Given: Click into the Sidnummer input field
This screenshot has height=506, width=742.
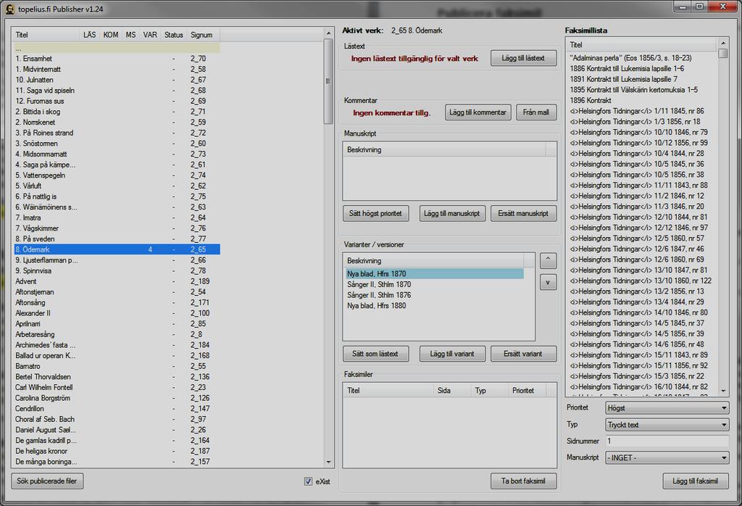Looking at the screenshot, I should pos(667,441).
